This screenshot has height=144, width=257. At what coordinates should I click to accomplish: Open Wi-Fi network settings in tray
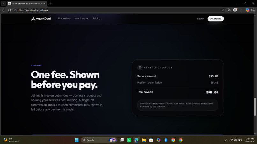click(231, 140)
